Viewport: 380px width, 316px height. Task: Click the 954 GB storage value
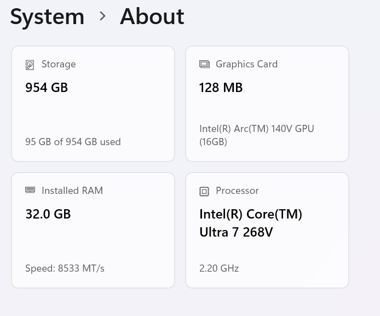47,88
